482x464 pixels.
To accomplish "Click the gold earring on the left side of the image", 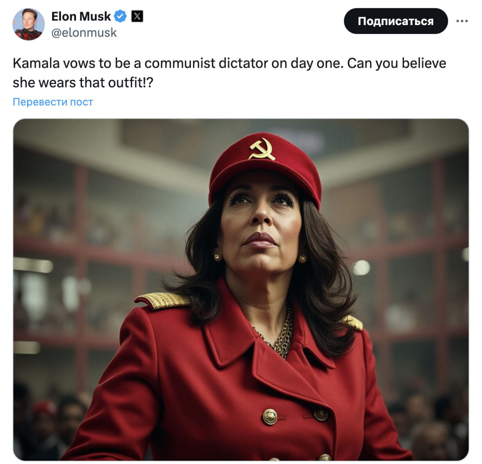I will coord(218,257).
